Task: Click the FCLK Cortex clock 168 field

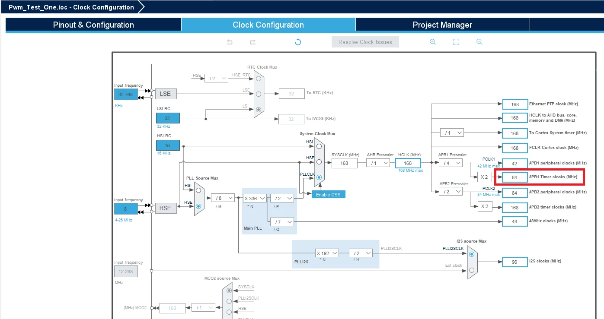Action: [515, 148]
